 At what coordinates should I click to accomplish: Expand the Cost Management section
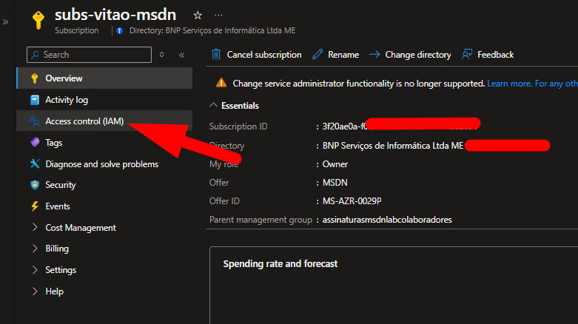34,228
